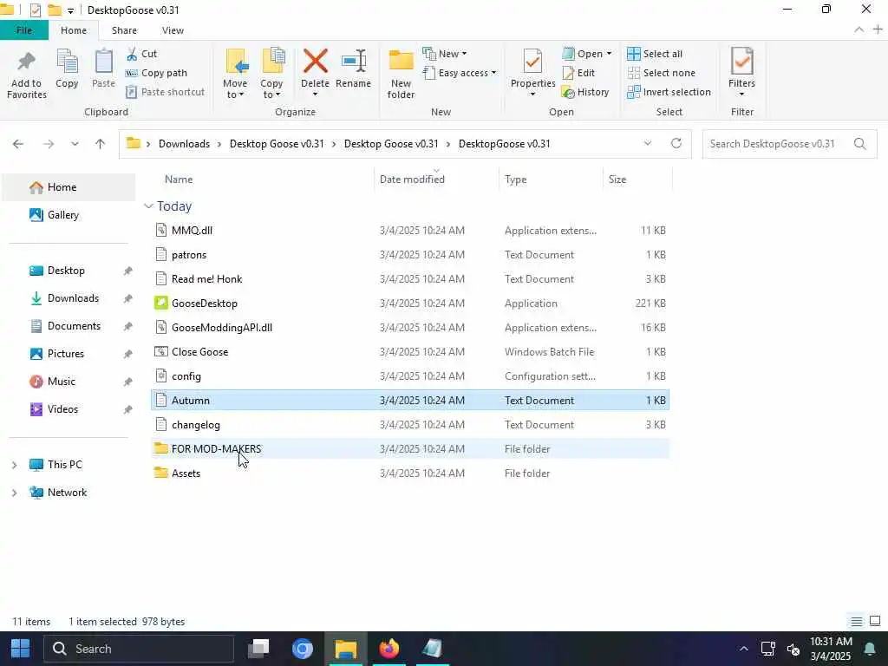The width and height of the screenshot is (888, 666).
Task: Switch to the View ribbon tab
Action: click(173, 30)
